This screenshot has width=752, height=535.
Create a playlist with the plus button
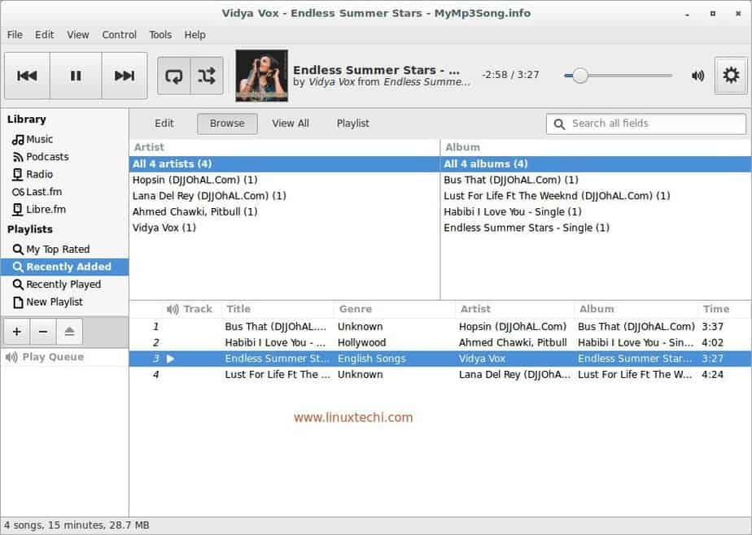pyautogui.click(x=16, y=331)
